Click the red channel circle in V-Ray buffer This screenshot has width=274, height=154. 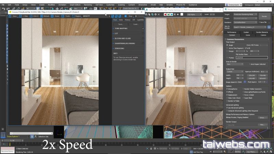(x=165, y=15)
